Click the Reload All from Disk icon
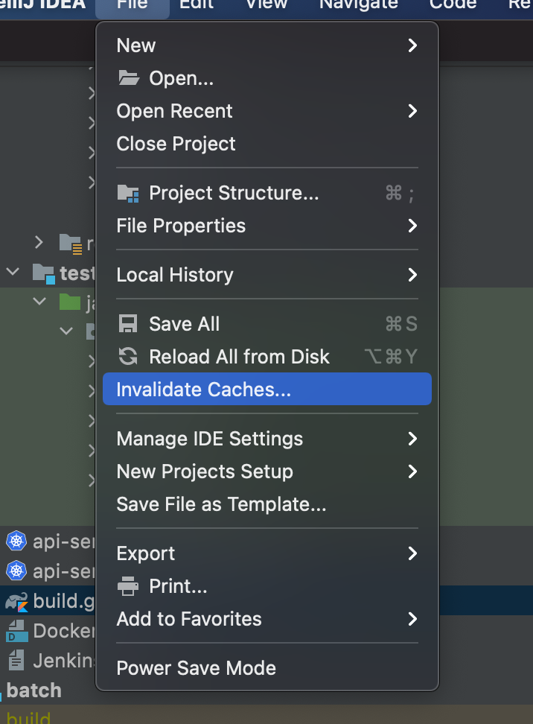The image size is (533, 724). point(128,357)
